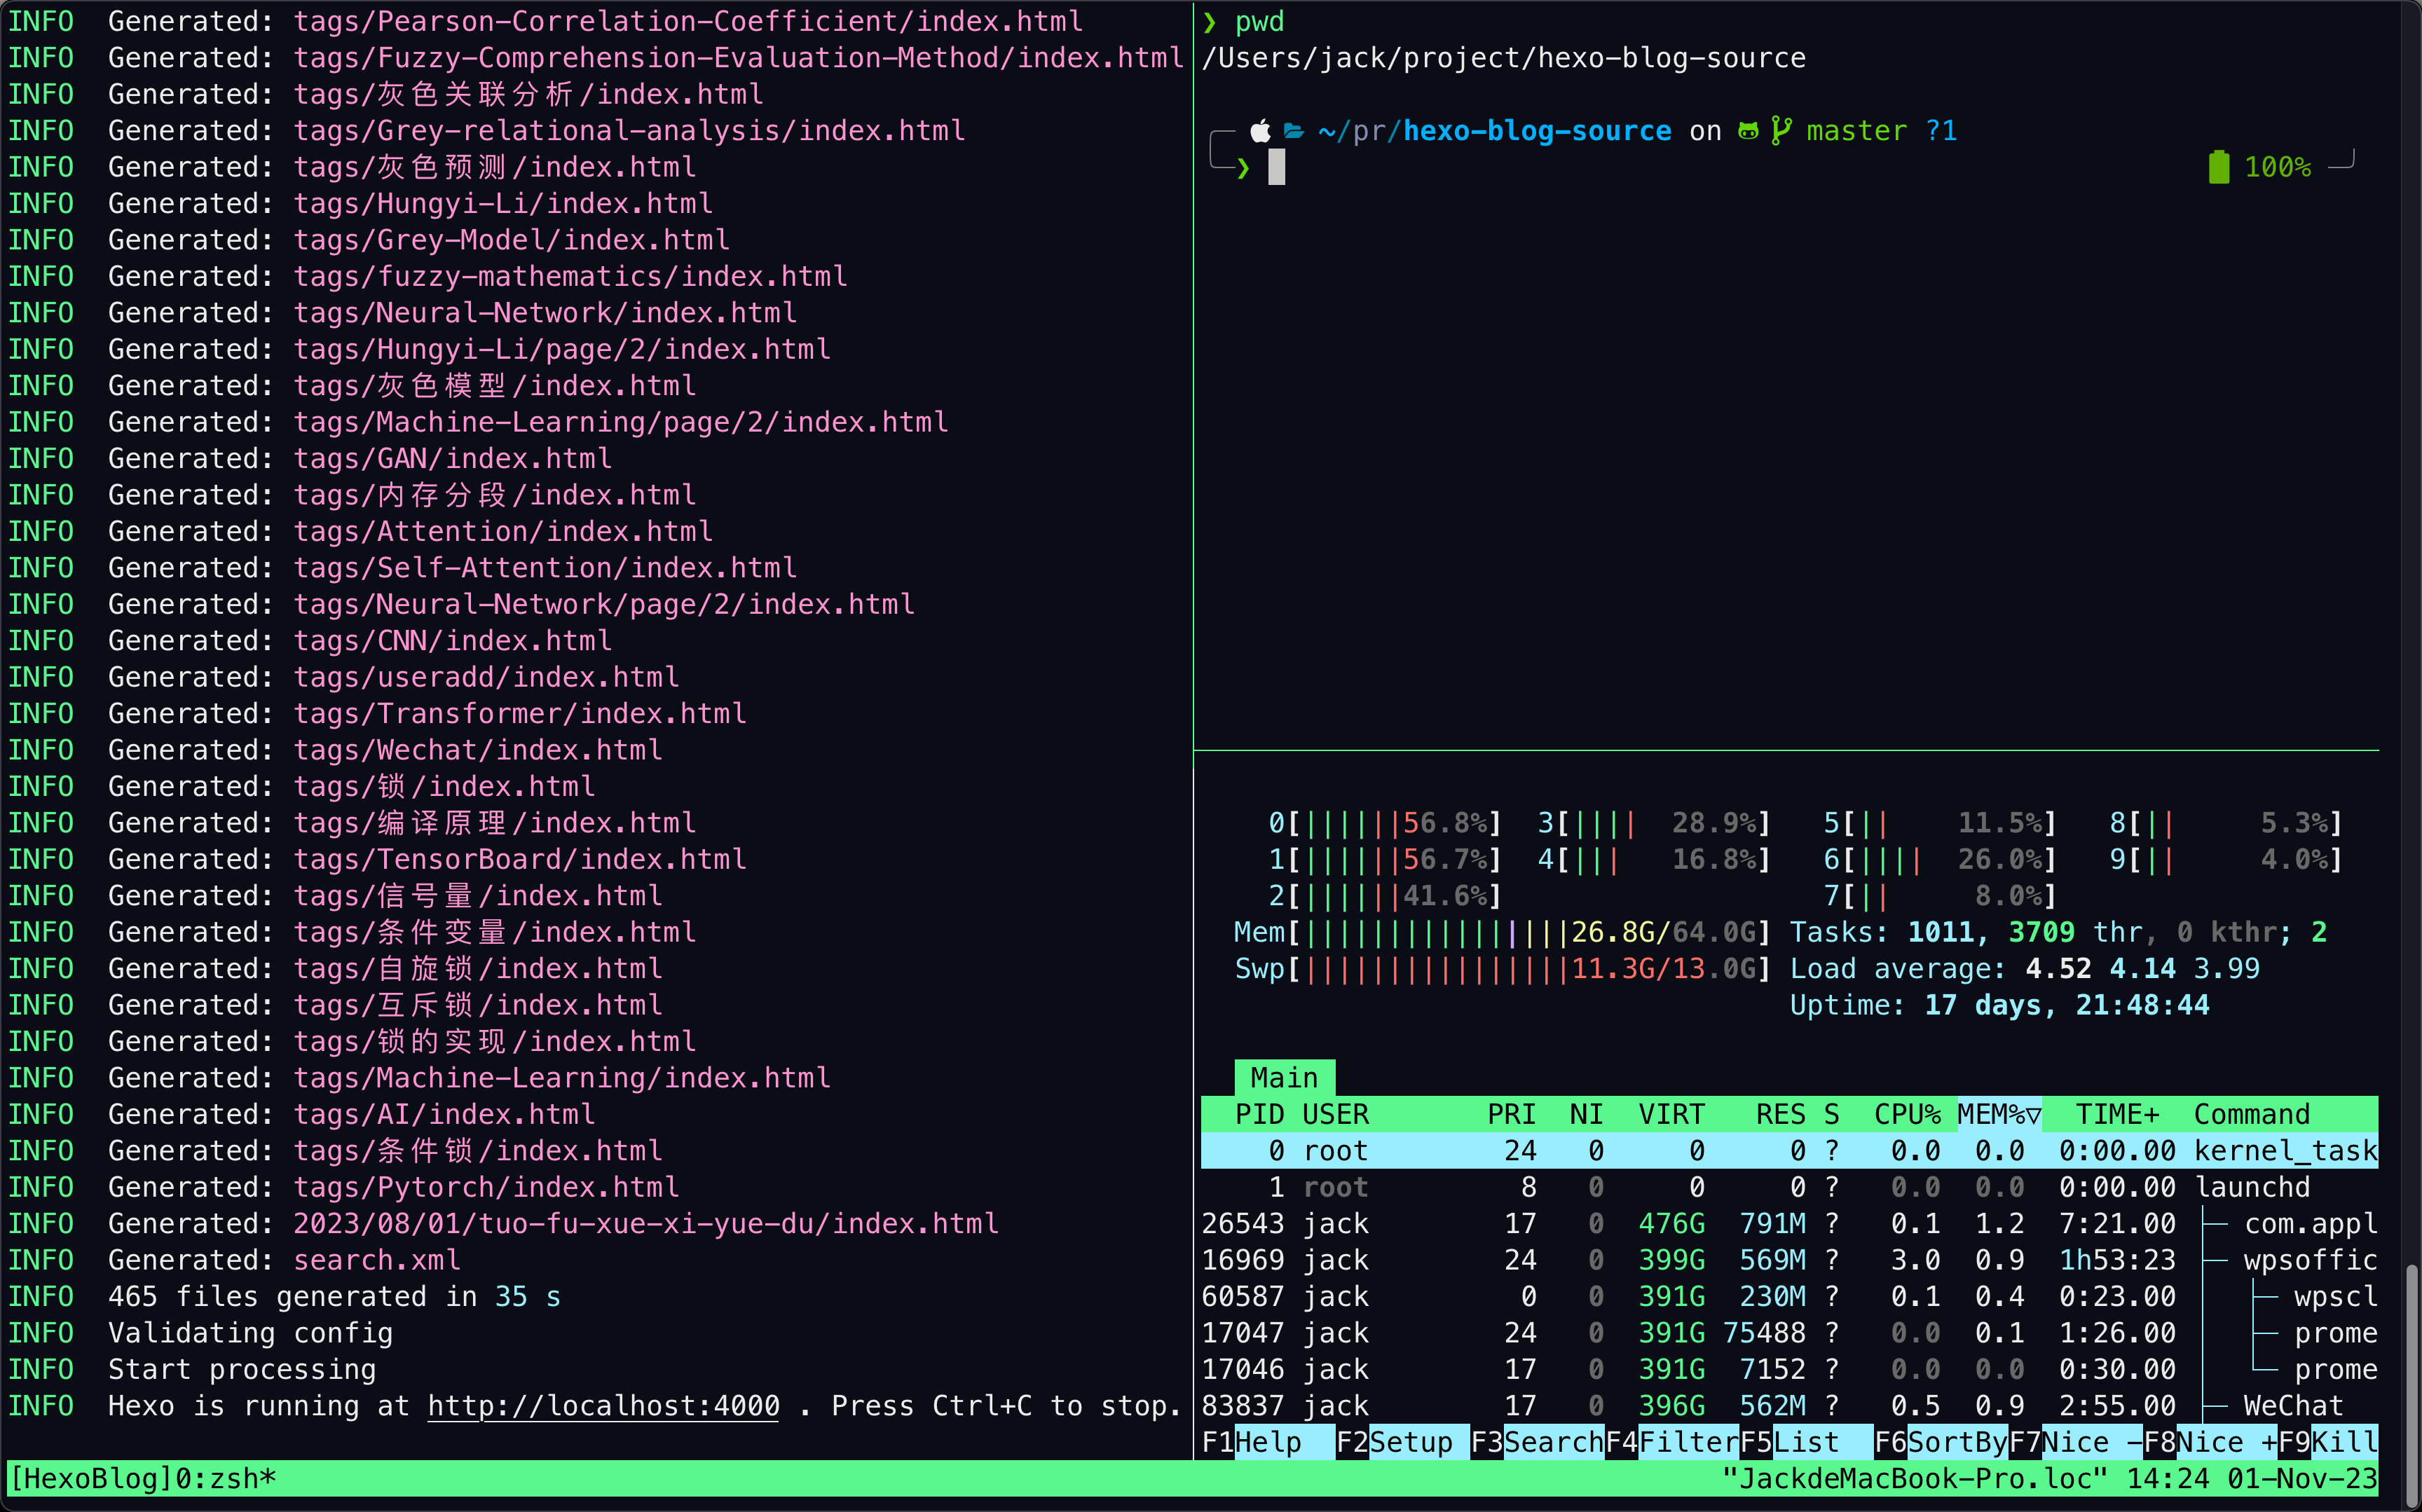The height and width of the screenshot is (1512, 2422).
Task: Click F6 SortBy in htop footer
Action: pyautogui.click(x=1941, y=1442)
